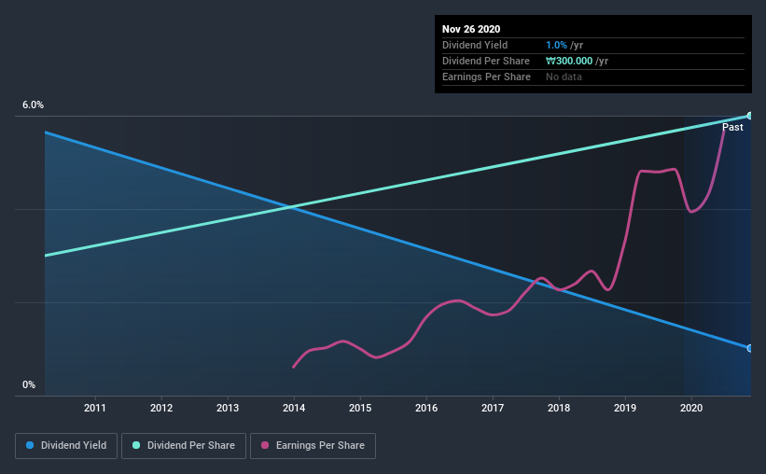766x474 pixels.
Task: Select the teal endpoint marker of Dividend Per Share line
Action: click(x=750, y=116)
